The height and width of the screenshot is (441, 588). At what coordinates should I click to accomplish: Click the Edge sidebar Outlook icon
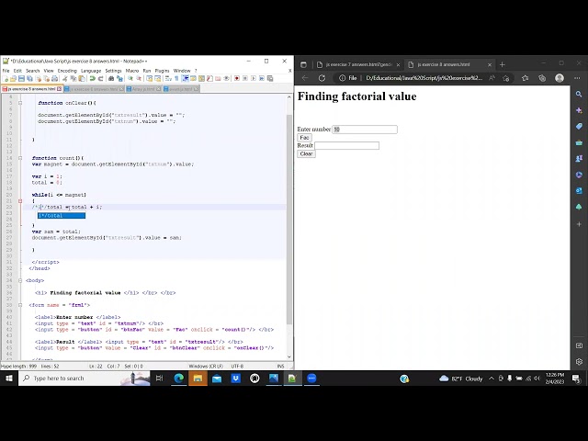pyautogui.click(x=579, y=191)
